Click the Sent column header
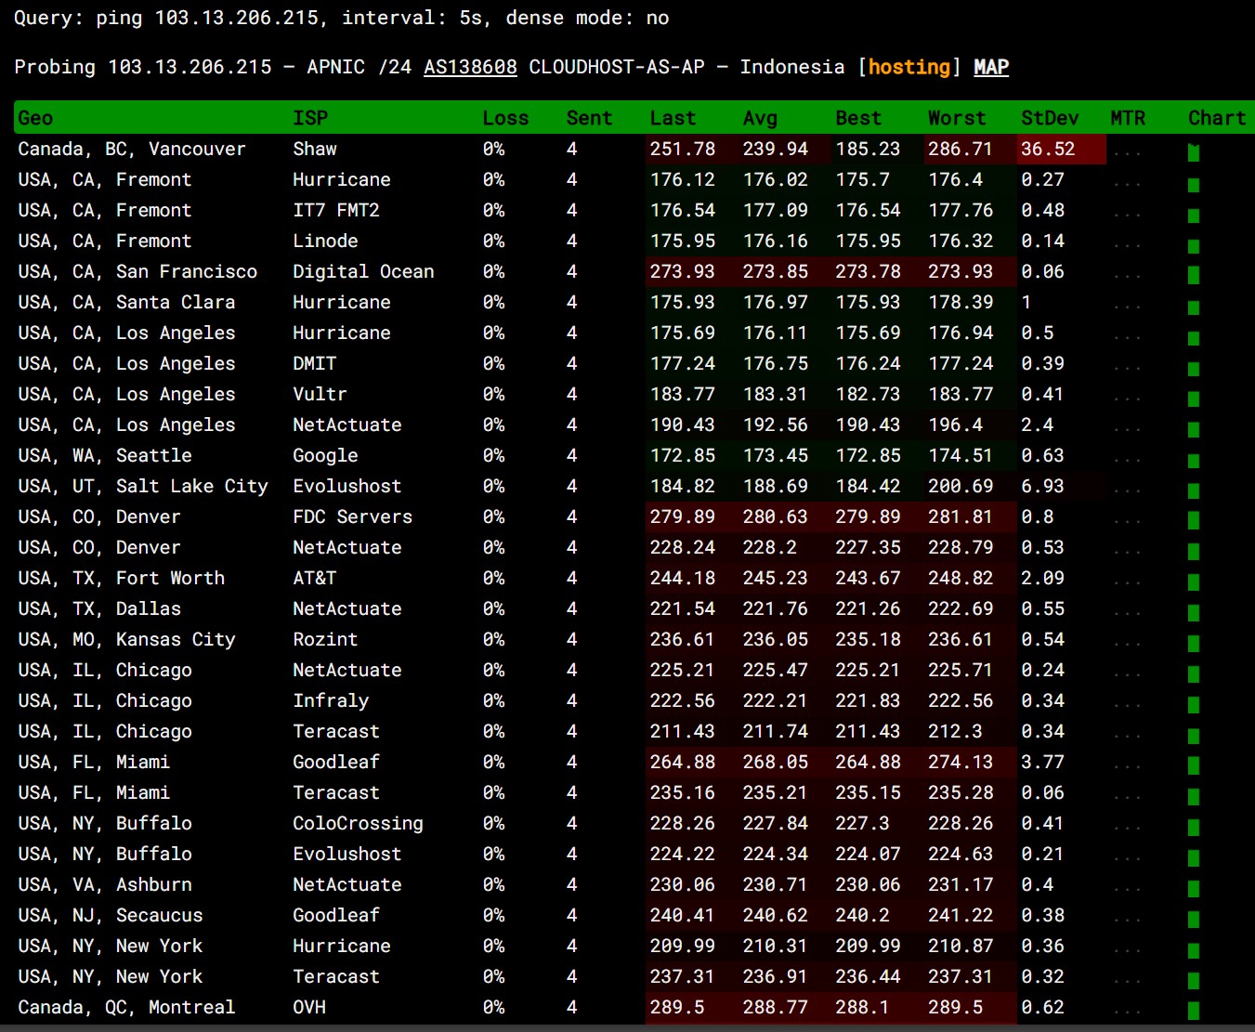Viewport: 1255px width, 1032px height. (589, 118)
